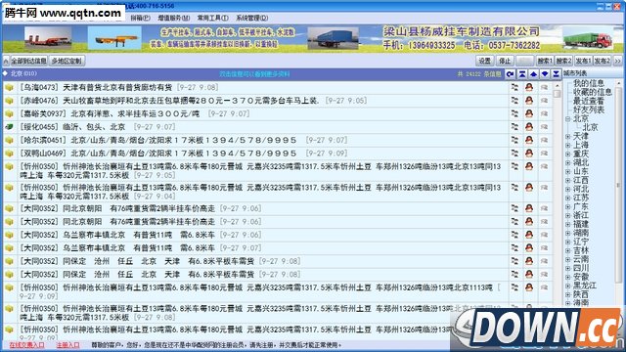Click the route icon in 哈尔滨0451 row
Viewport: 626px width, 352px height.
[514, 140]
